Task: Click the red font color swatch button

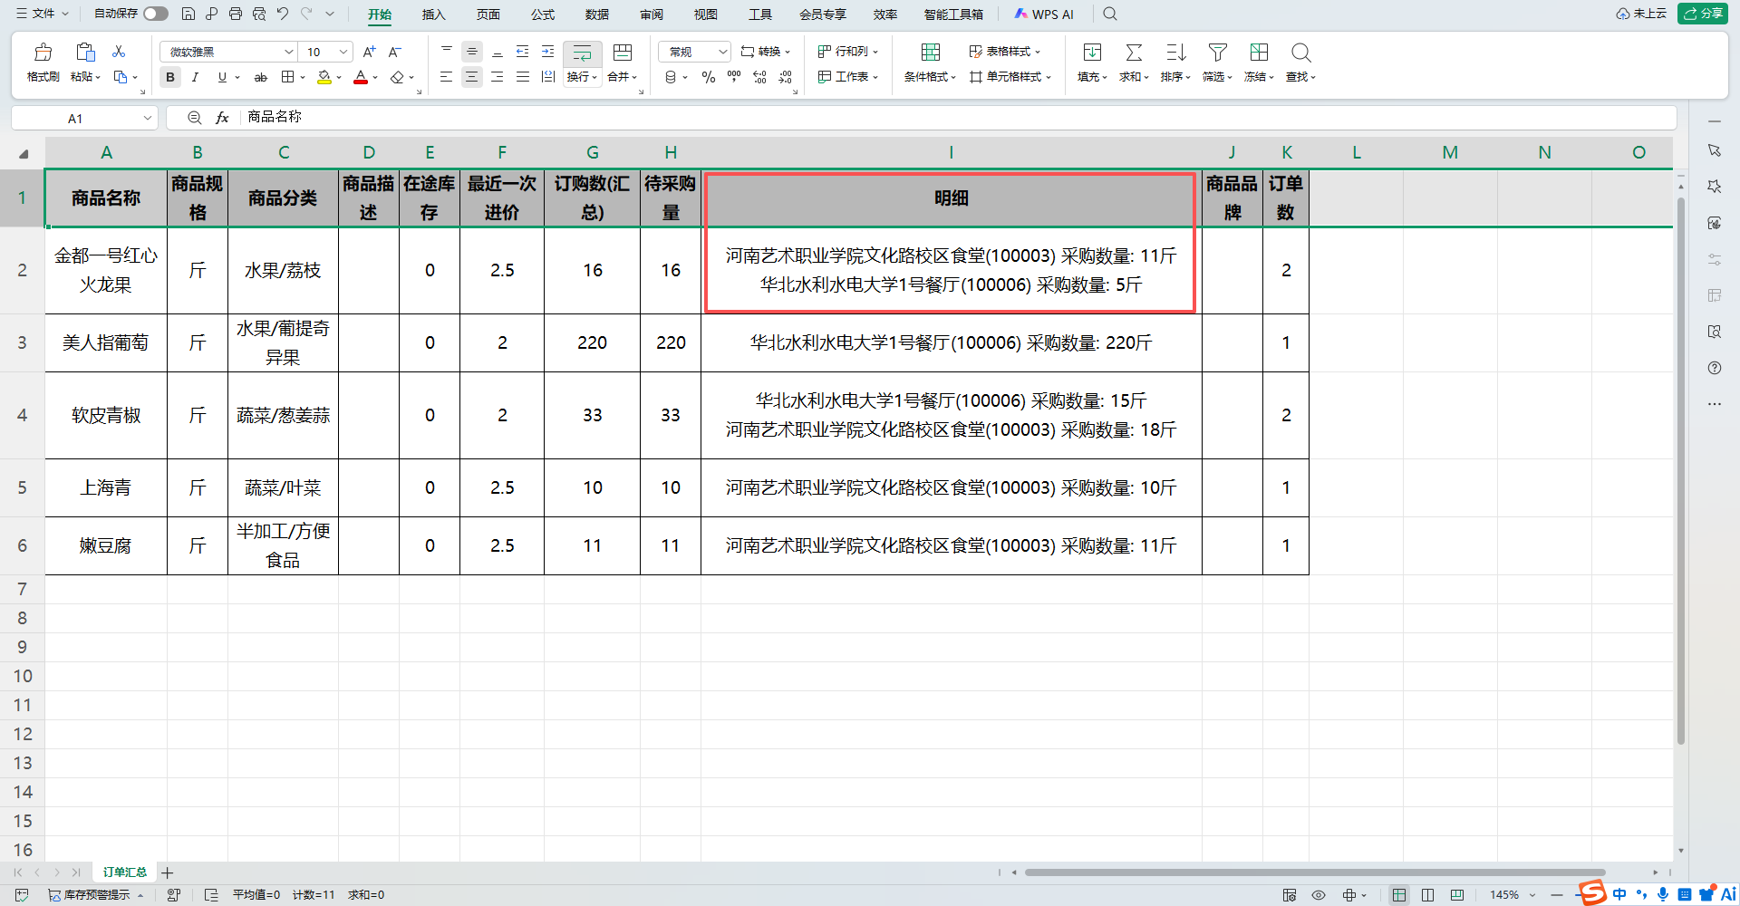Action: (x=361, y=78)
